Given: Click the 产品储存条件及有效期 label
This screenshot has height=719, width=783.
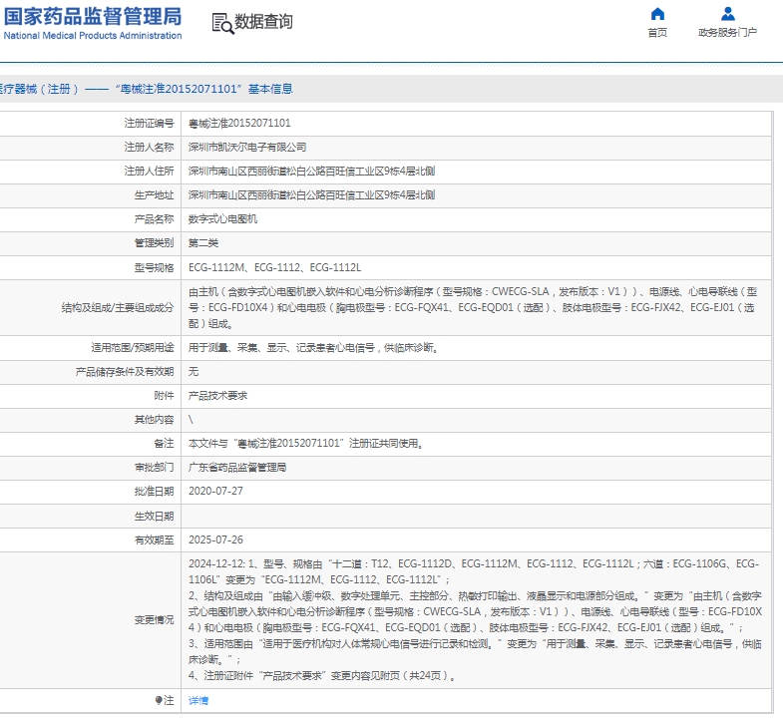Looking at the screenshot, I should click(125, 372).
